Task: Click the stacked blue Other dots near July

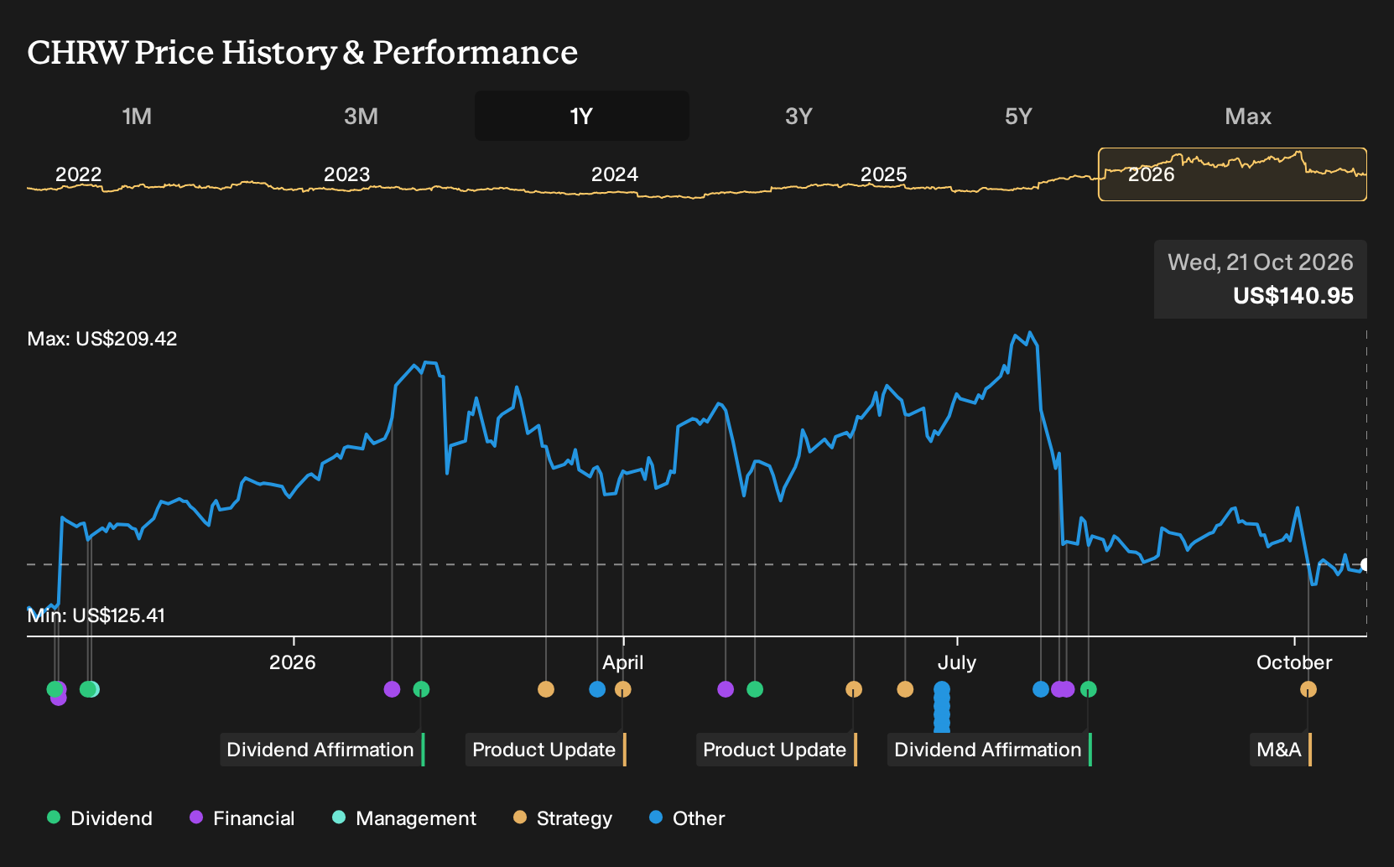Action: coord(942,708)
